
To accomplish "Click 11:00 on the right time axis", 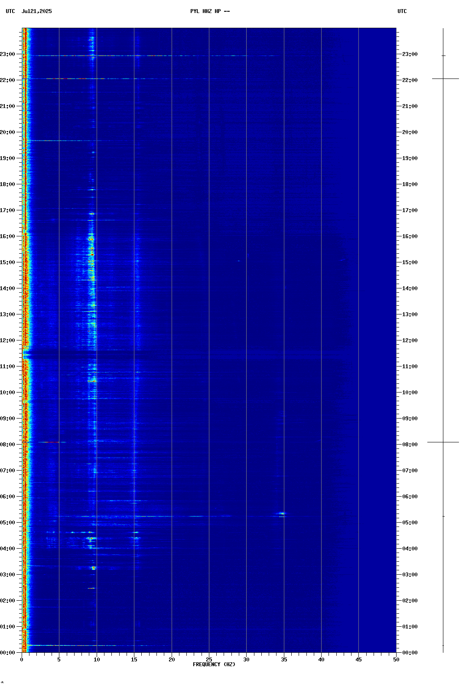I will pos(410,366).
